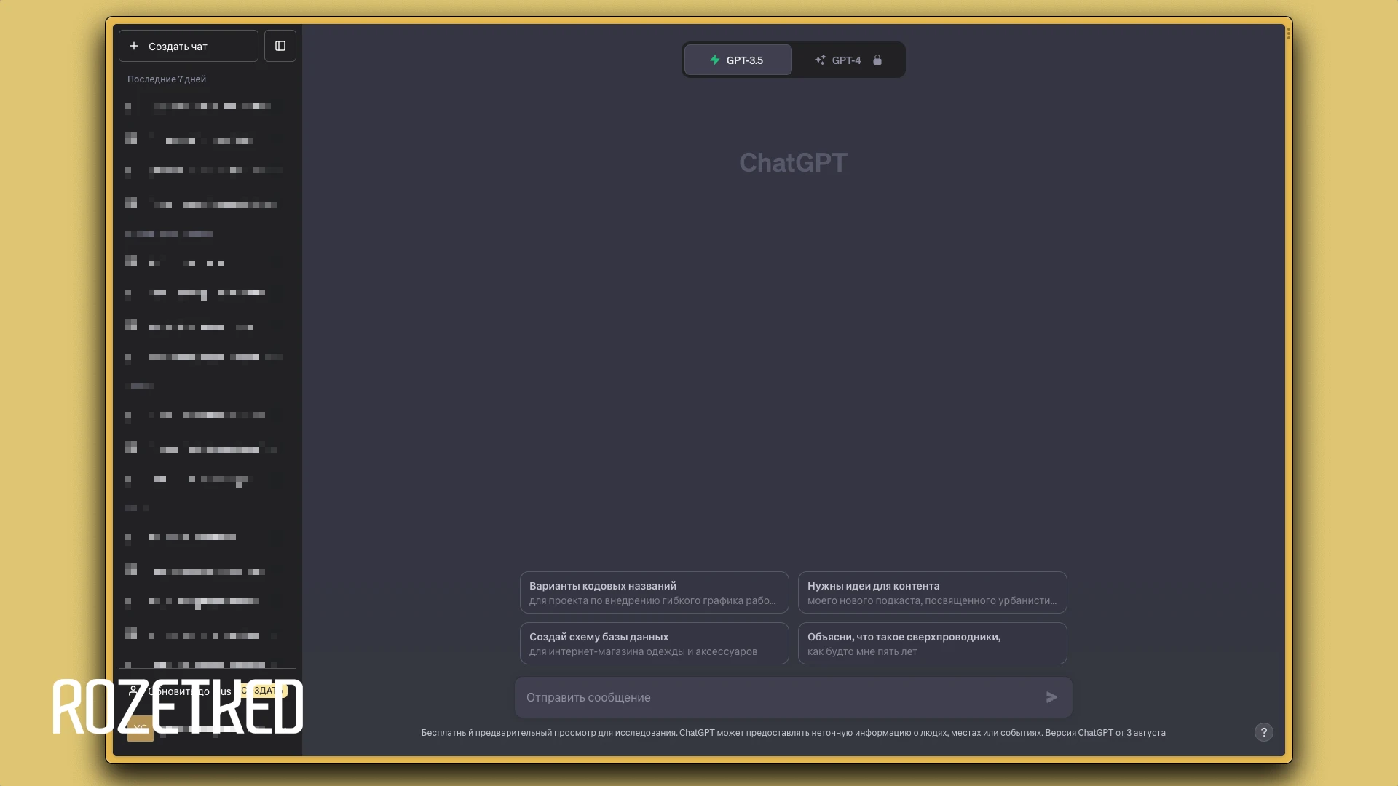Collapse the sidebar with the panel icon

[280, 46]
